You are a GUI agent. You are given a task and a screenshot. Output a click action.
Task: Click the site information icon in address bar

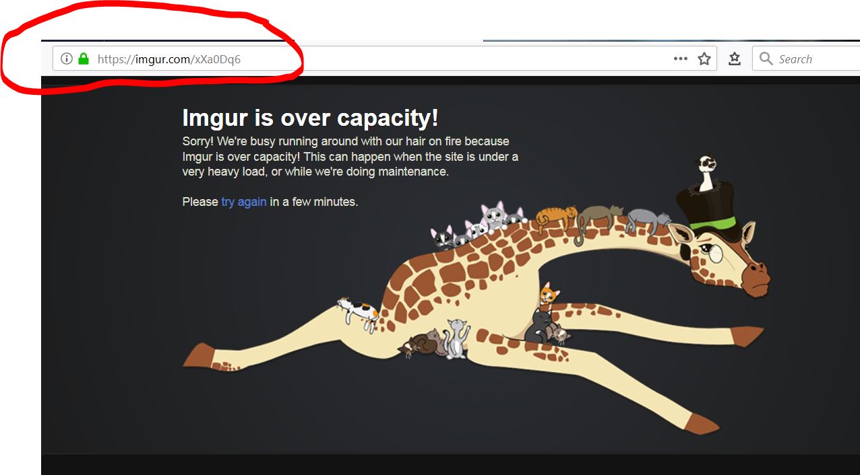[x=66, y=59]
